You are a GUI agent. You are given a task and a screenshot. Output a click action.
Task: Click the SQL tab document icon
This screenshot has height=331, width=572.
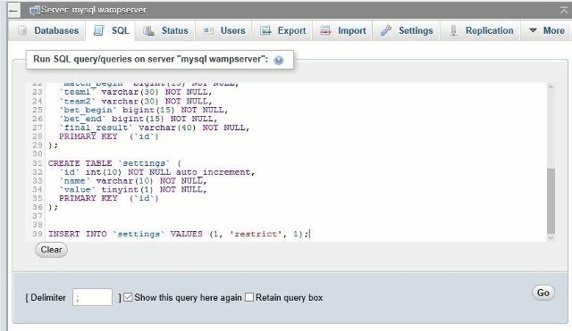coord(98,30)
